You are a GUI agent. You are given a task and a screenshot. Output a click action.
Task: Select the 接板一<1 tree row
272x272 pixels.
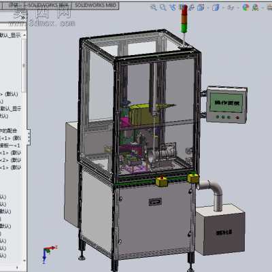(x=10, y=146)
